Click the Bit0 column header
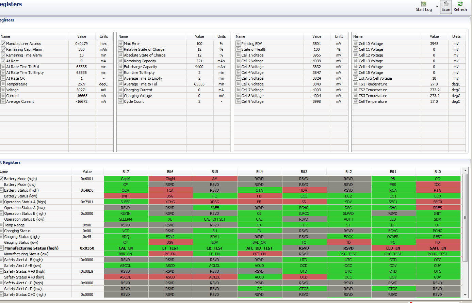Viewport: 472px width, 303px height. coord(438,172)
